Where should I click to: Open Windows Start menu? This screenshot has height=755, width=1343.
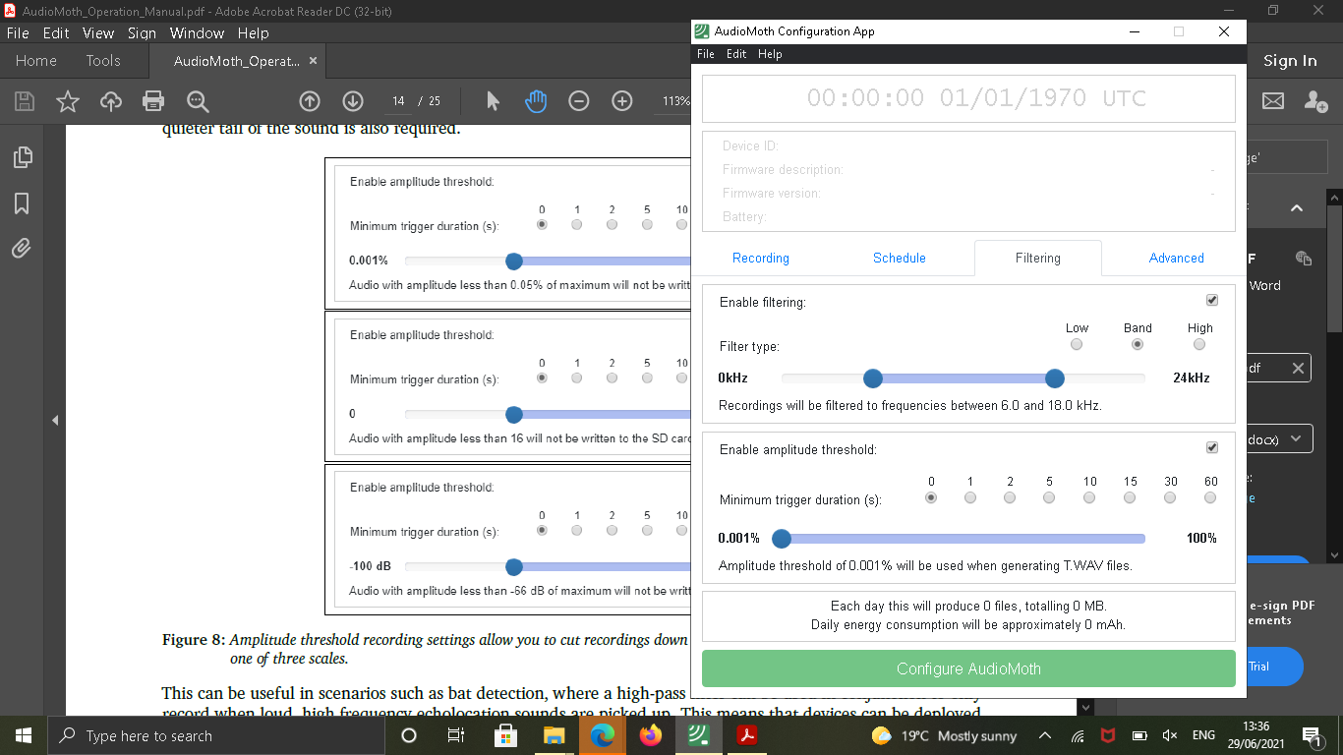(24, 735)
